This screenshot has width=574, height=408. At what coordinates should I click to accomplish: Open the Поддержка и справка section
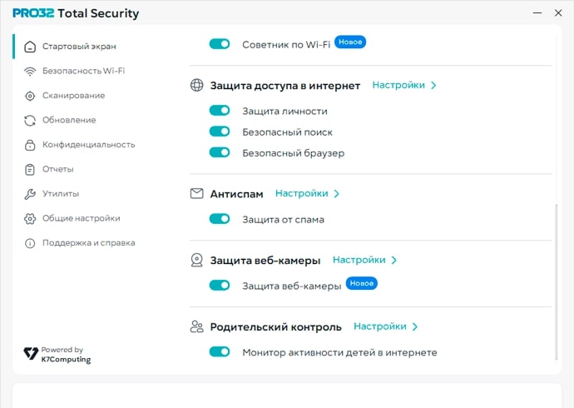click(88, 243)
